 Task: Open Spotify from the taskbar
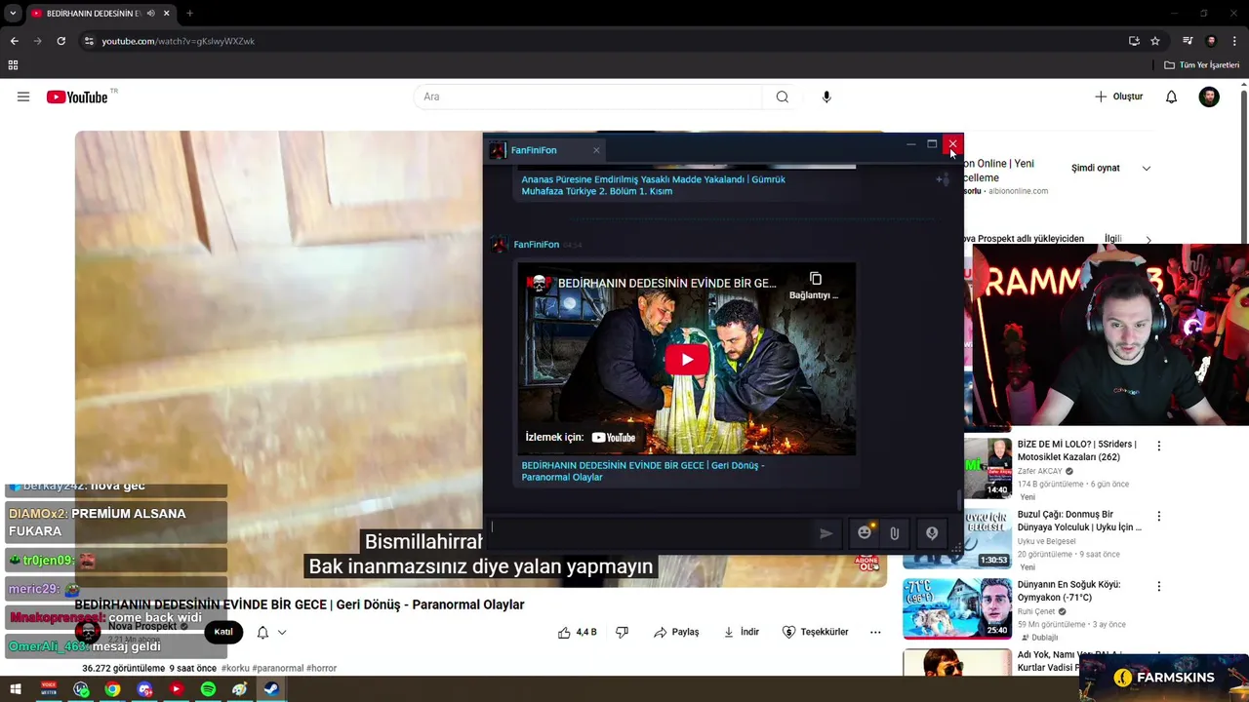(208, 689)
